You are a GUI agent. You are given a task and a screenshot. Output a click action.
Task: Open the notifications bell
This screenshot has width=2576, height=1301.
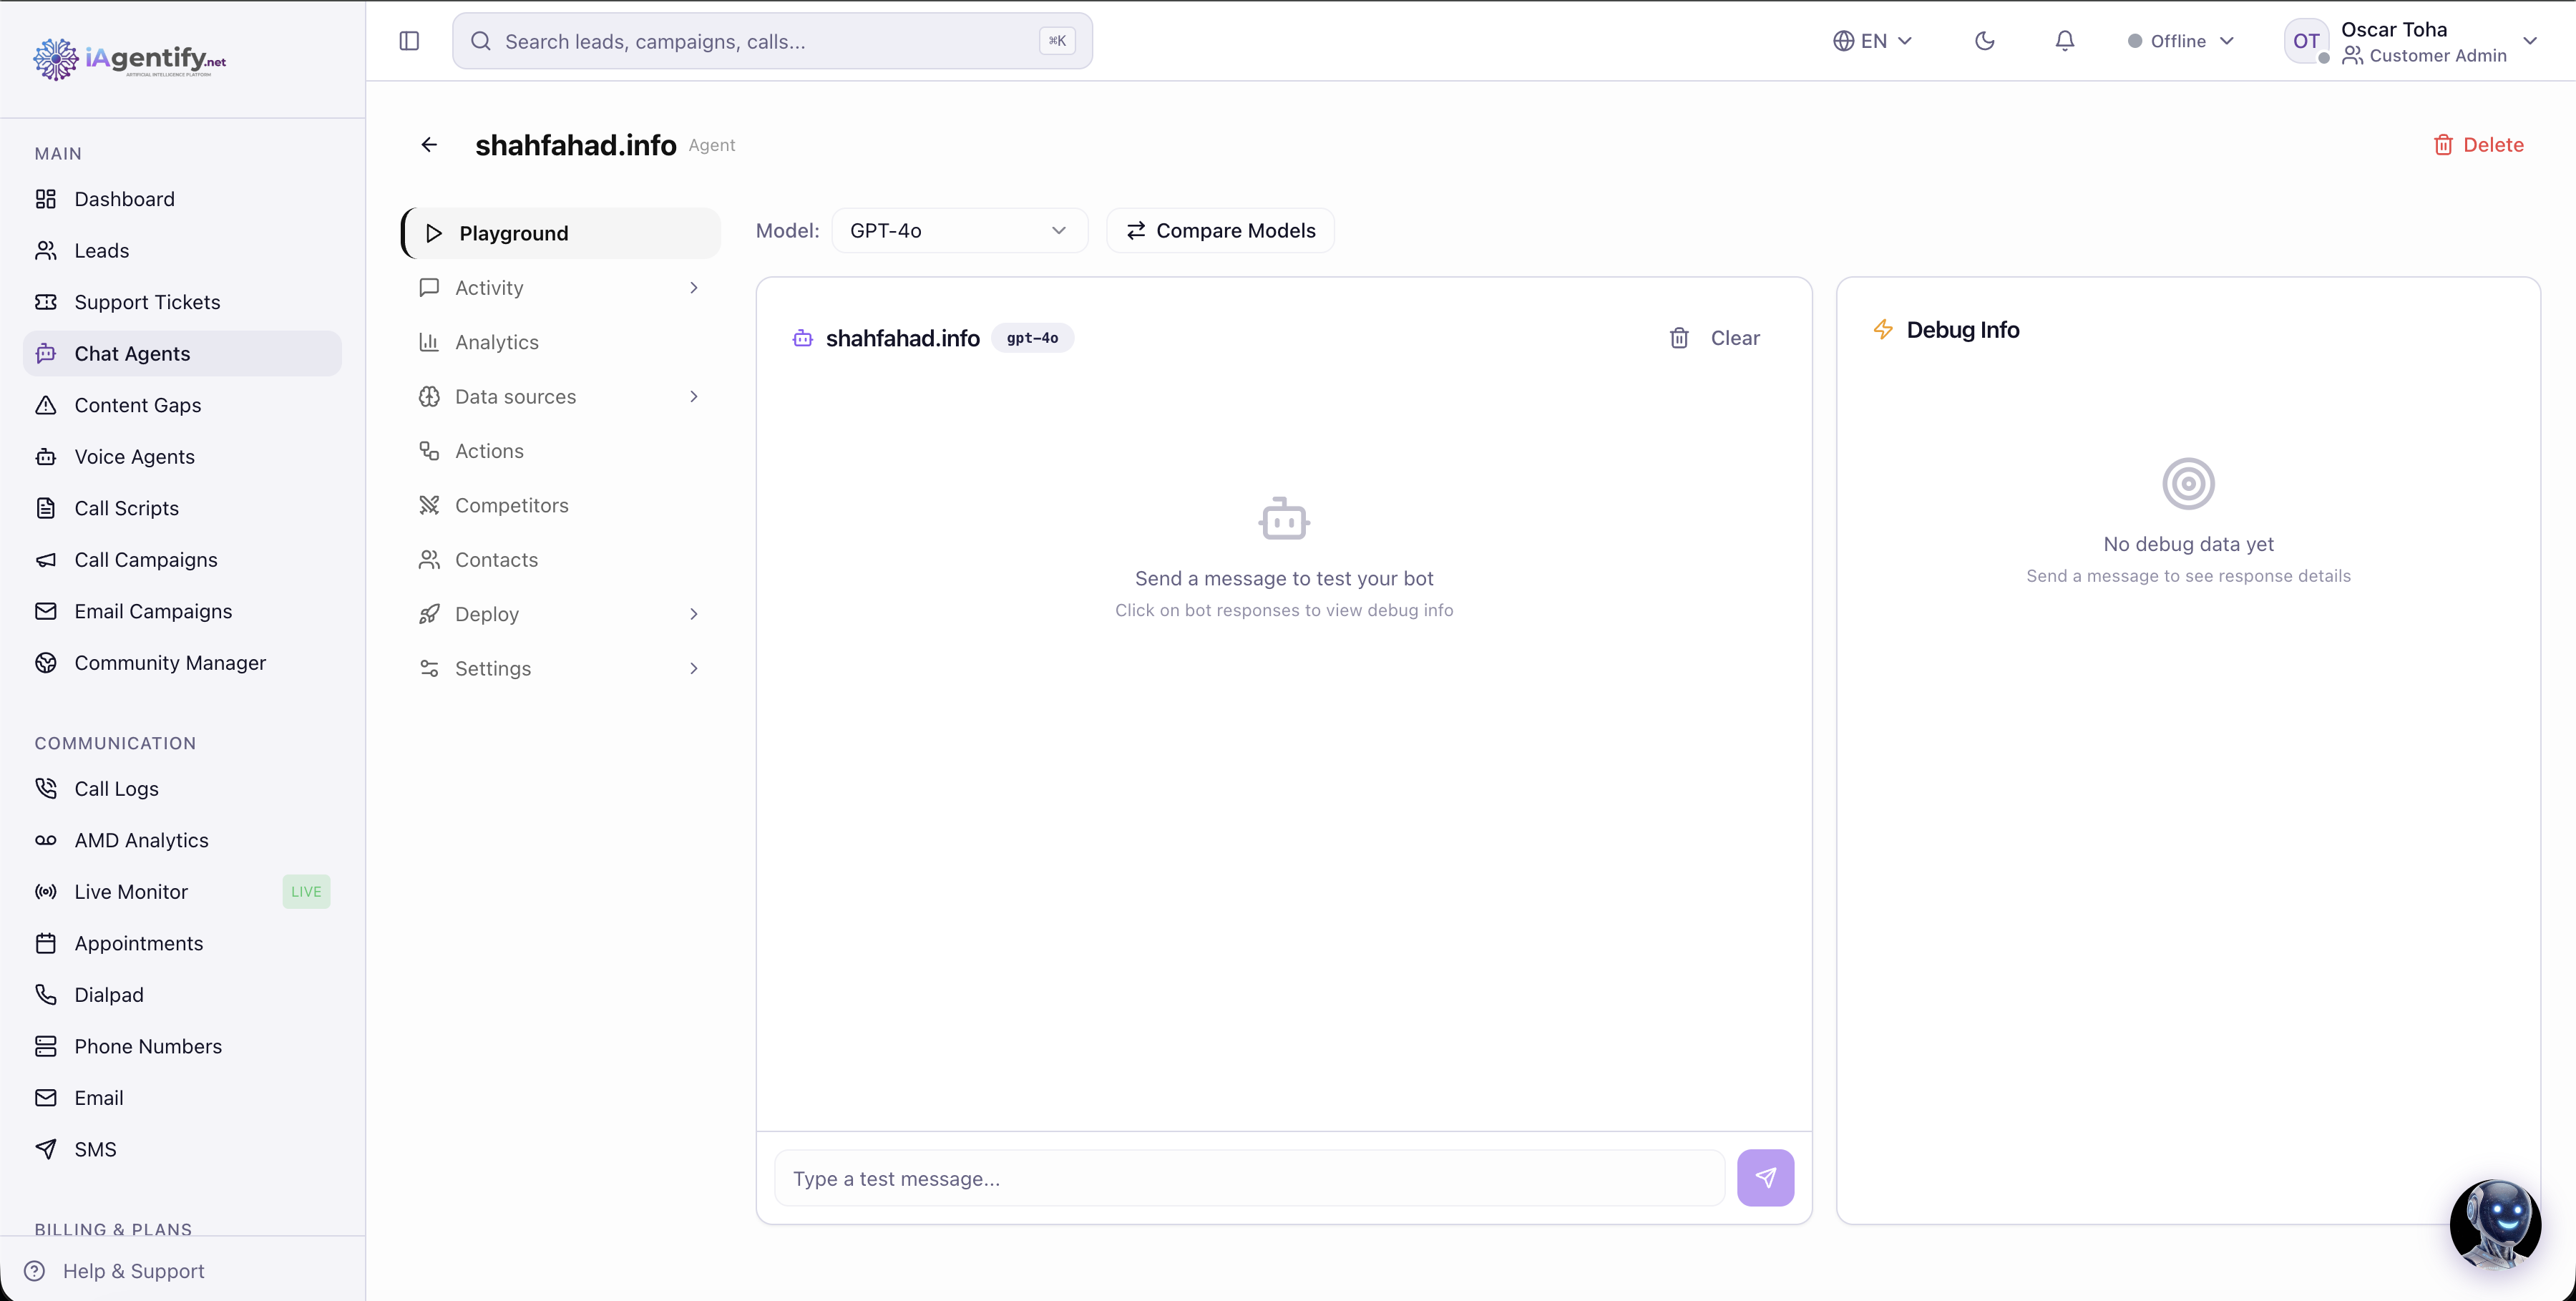pyautogui.click(x=2064, y=41)
